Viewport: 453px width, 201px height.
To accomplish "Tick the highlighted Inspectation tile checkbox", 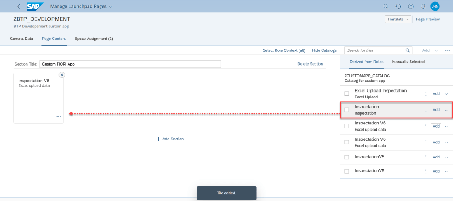I will (347, 110).
